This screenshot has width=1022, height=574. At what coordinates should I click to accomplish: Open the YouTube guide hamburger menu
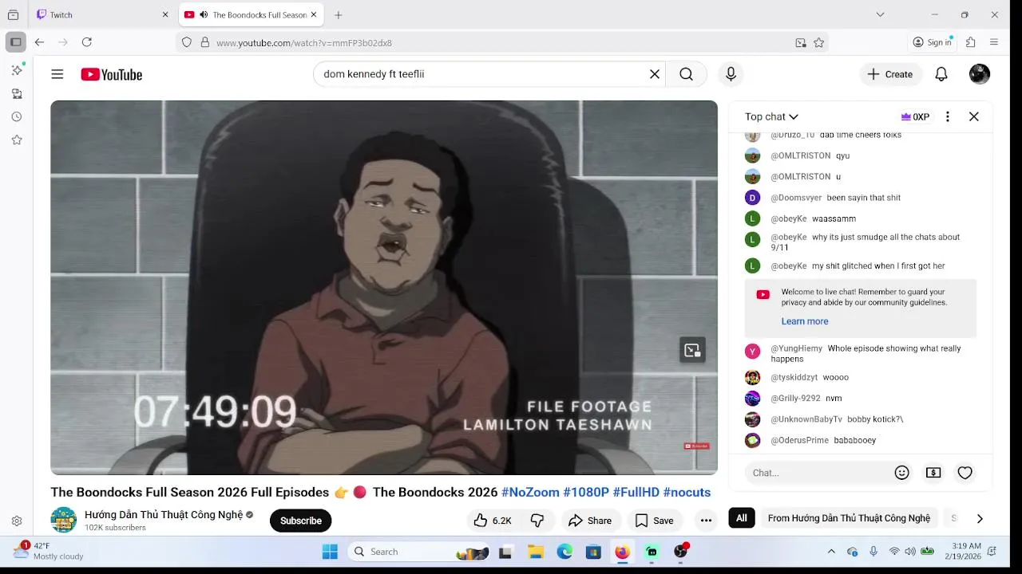(x=57, y=74)
